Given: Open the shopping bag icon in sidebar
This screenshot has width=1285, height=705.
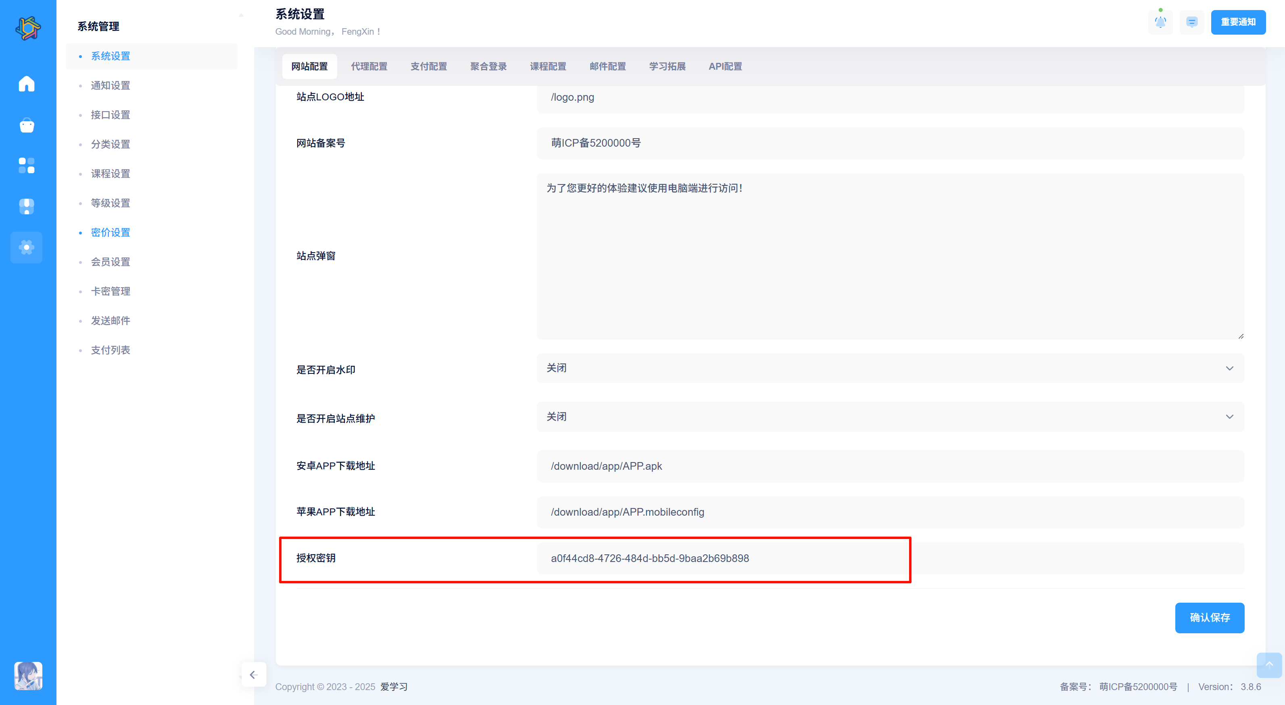Looking at the screenshot, I should point(27,125).
